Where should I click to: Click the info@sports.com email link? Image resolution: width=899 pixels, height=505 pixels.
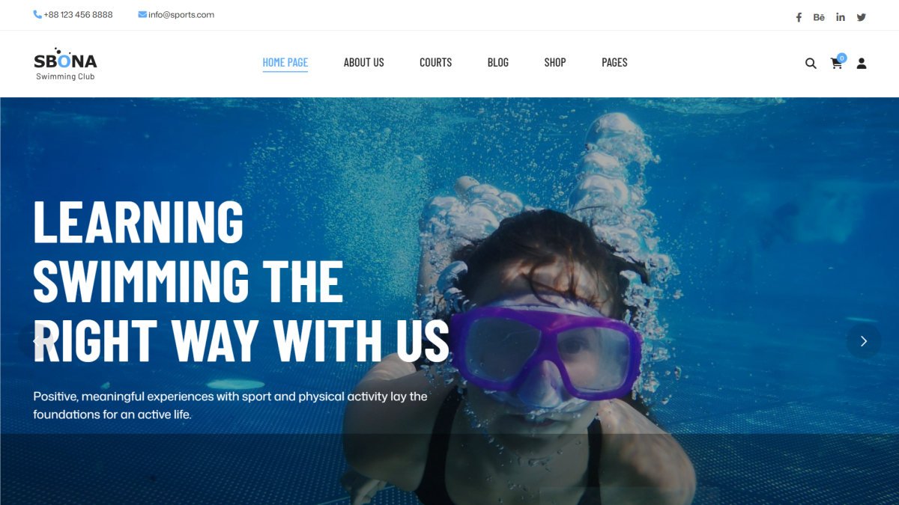coord(181,14)
